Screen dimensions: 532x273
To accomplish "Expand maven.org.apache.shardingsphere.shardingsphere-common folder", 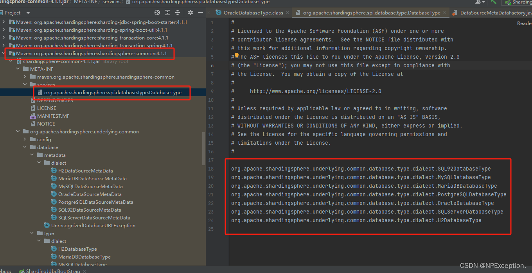I will [25, 77].
